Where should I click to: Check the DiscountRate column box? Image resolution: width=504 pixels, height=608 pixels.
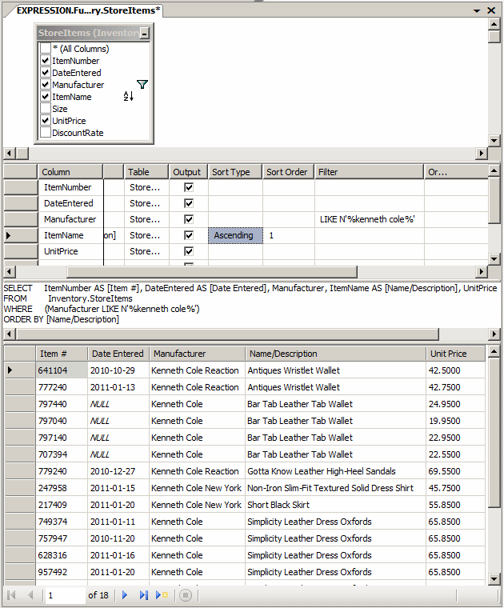pyautogui.click(x=46, y=133)
